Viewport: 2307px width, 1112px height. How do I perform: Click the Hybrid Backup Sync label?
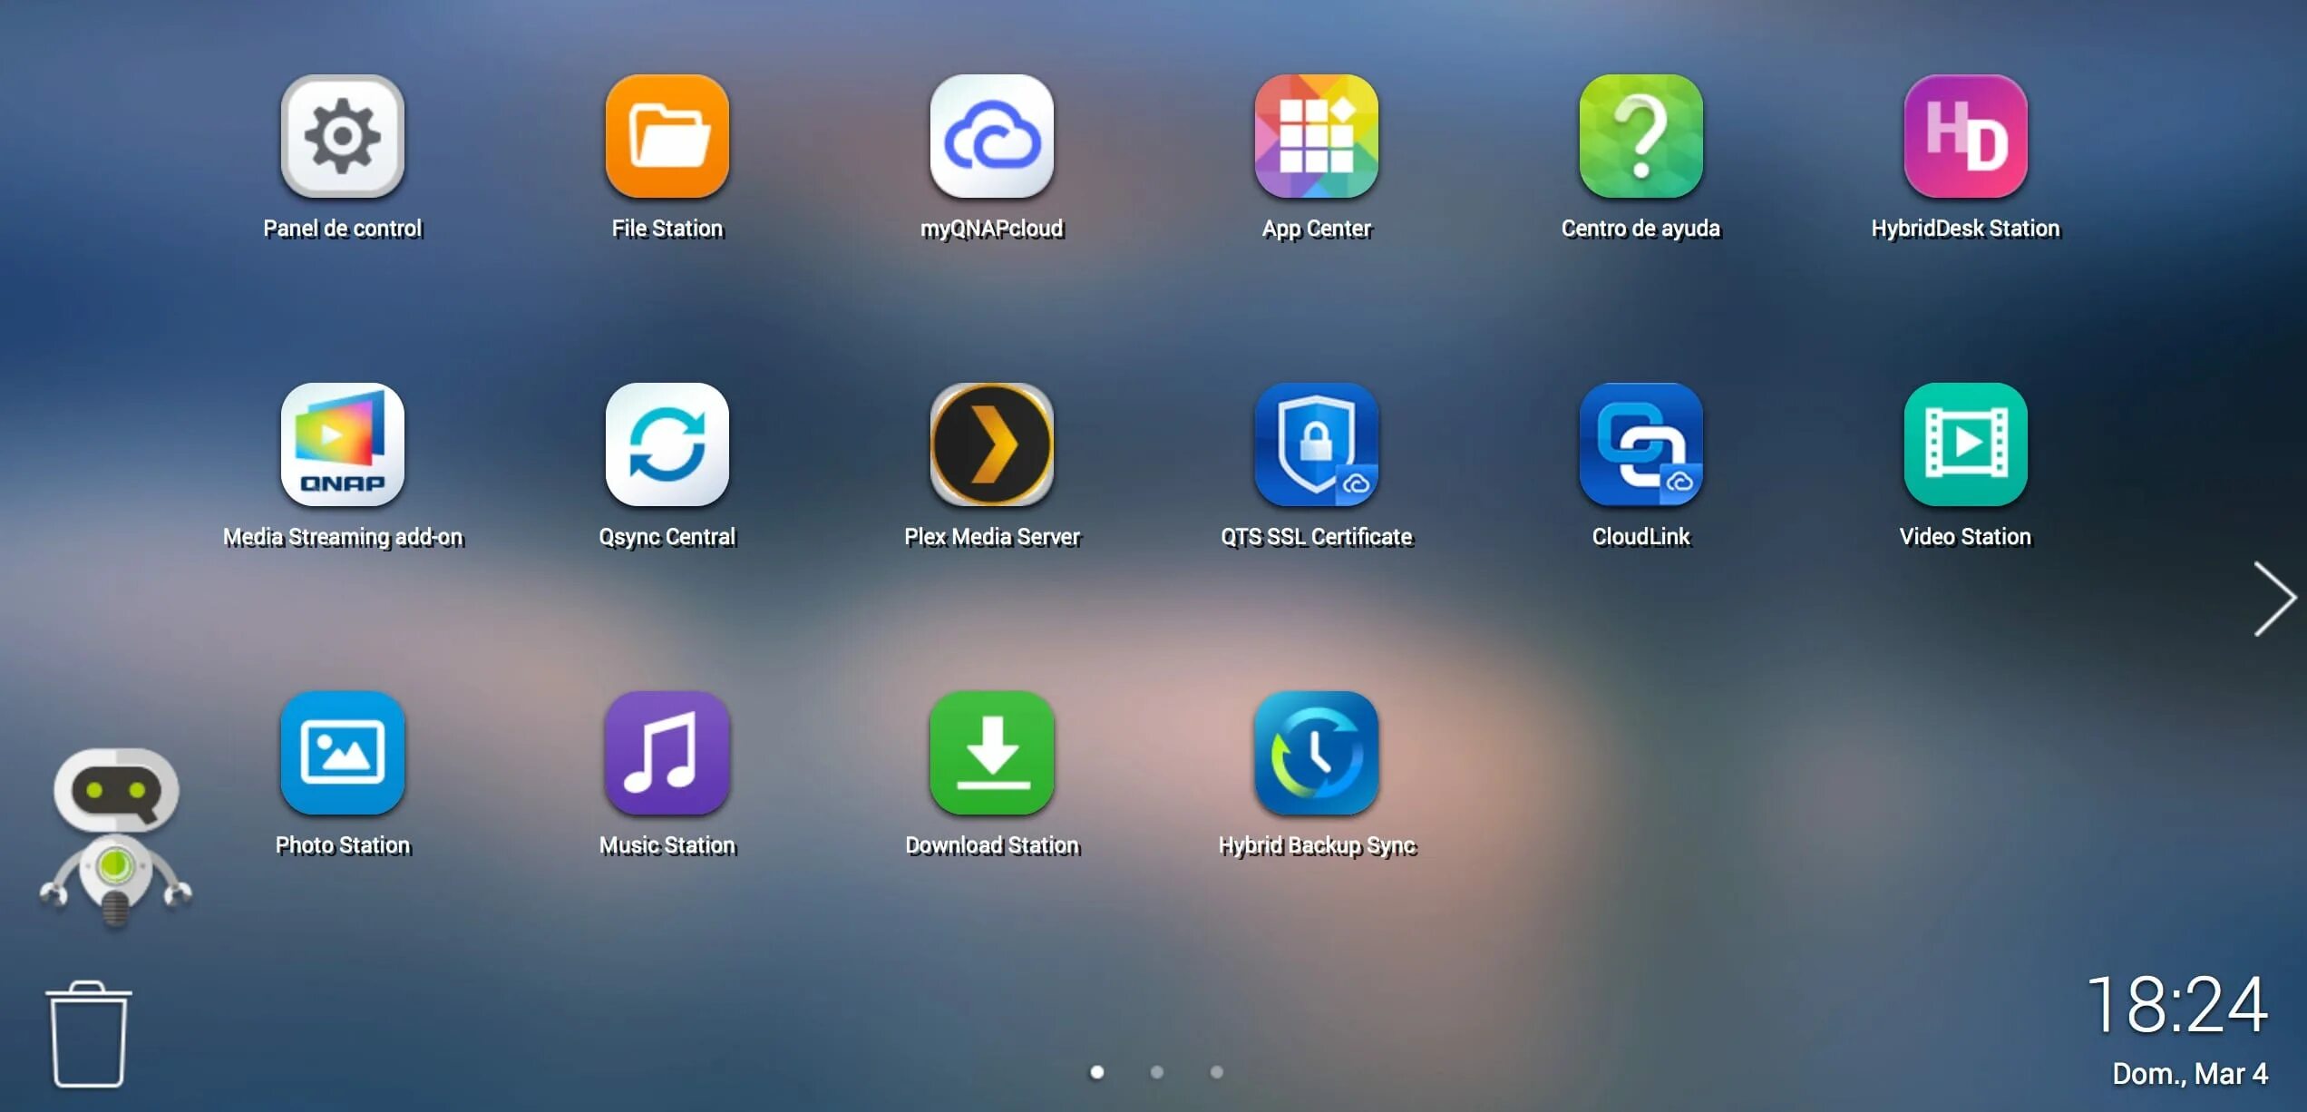[1316, 845]
